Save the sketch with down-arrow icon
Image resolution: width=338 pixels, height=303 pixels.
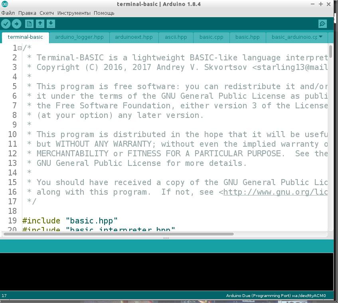[51, 24]
